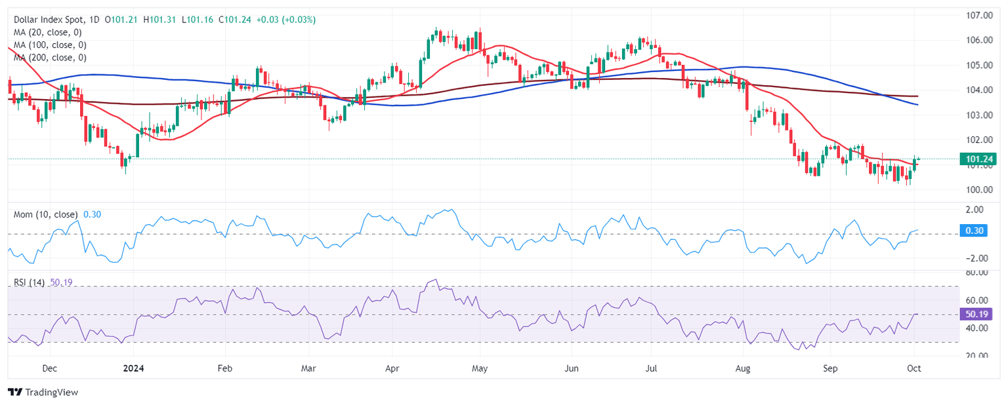Image resolution: width=1008 pixels, height=405 pixels.
Task: Select the MA (100, close, 0) legend
Action: 50,45
